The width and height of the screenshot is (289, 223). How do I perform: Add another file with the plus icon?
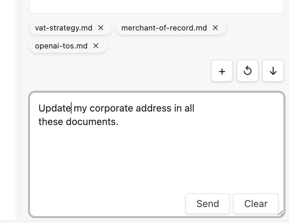coord(222,71)
